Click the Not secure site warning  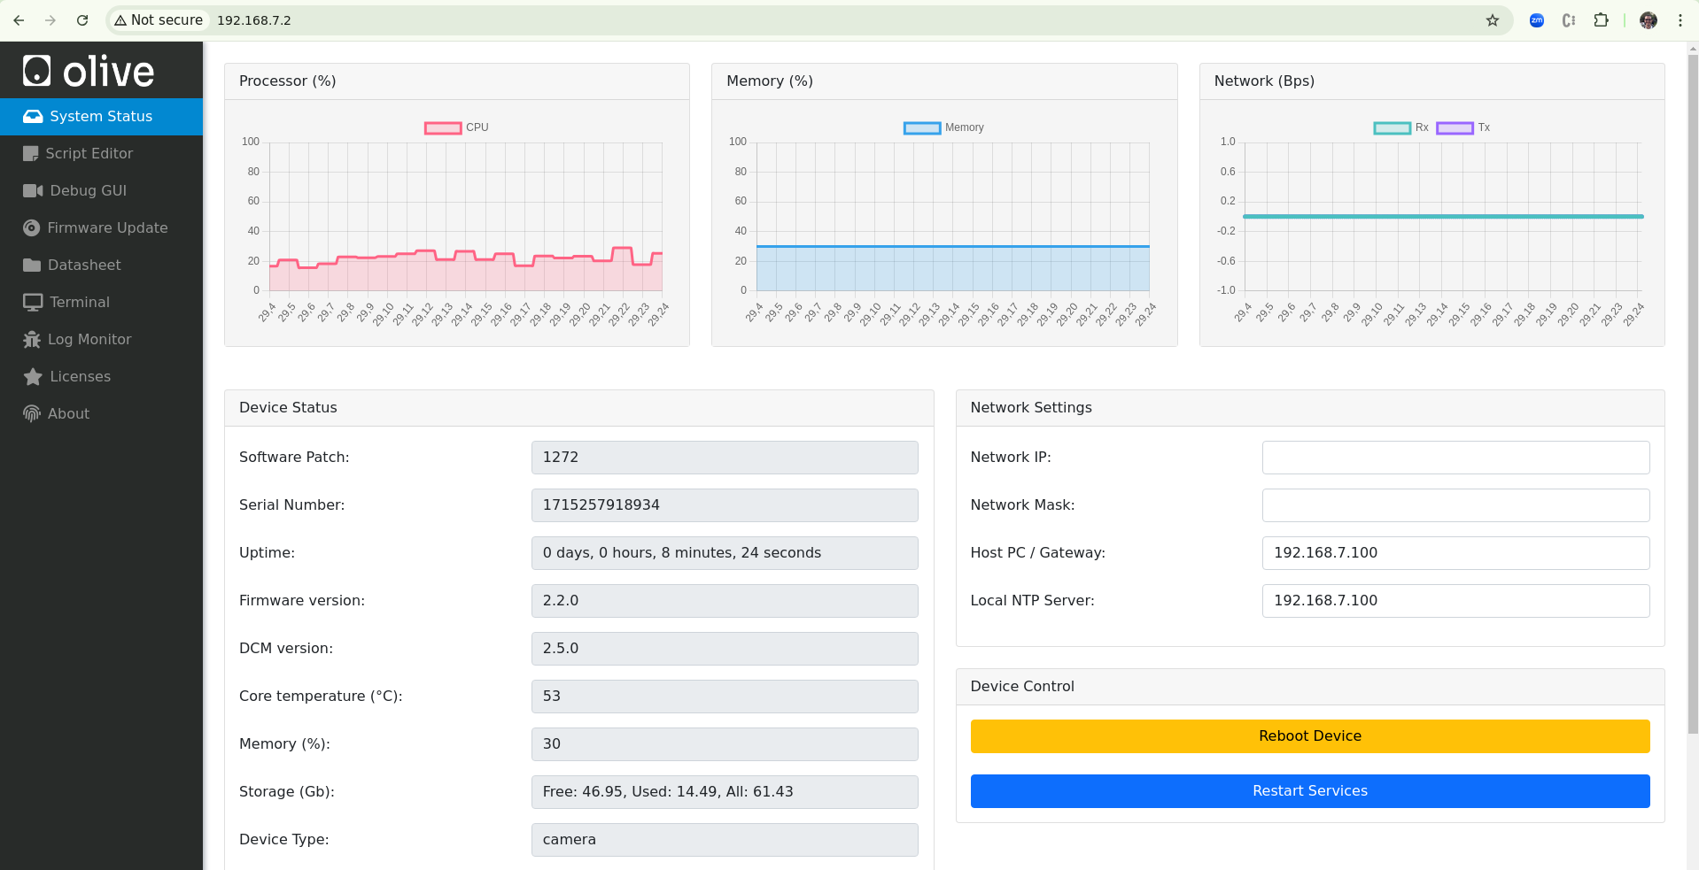159,20
